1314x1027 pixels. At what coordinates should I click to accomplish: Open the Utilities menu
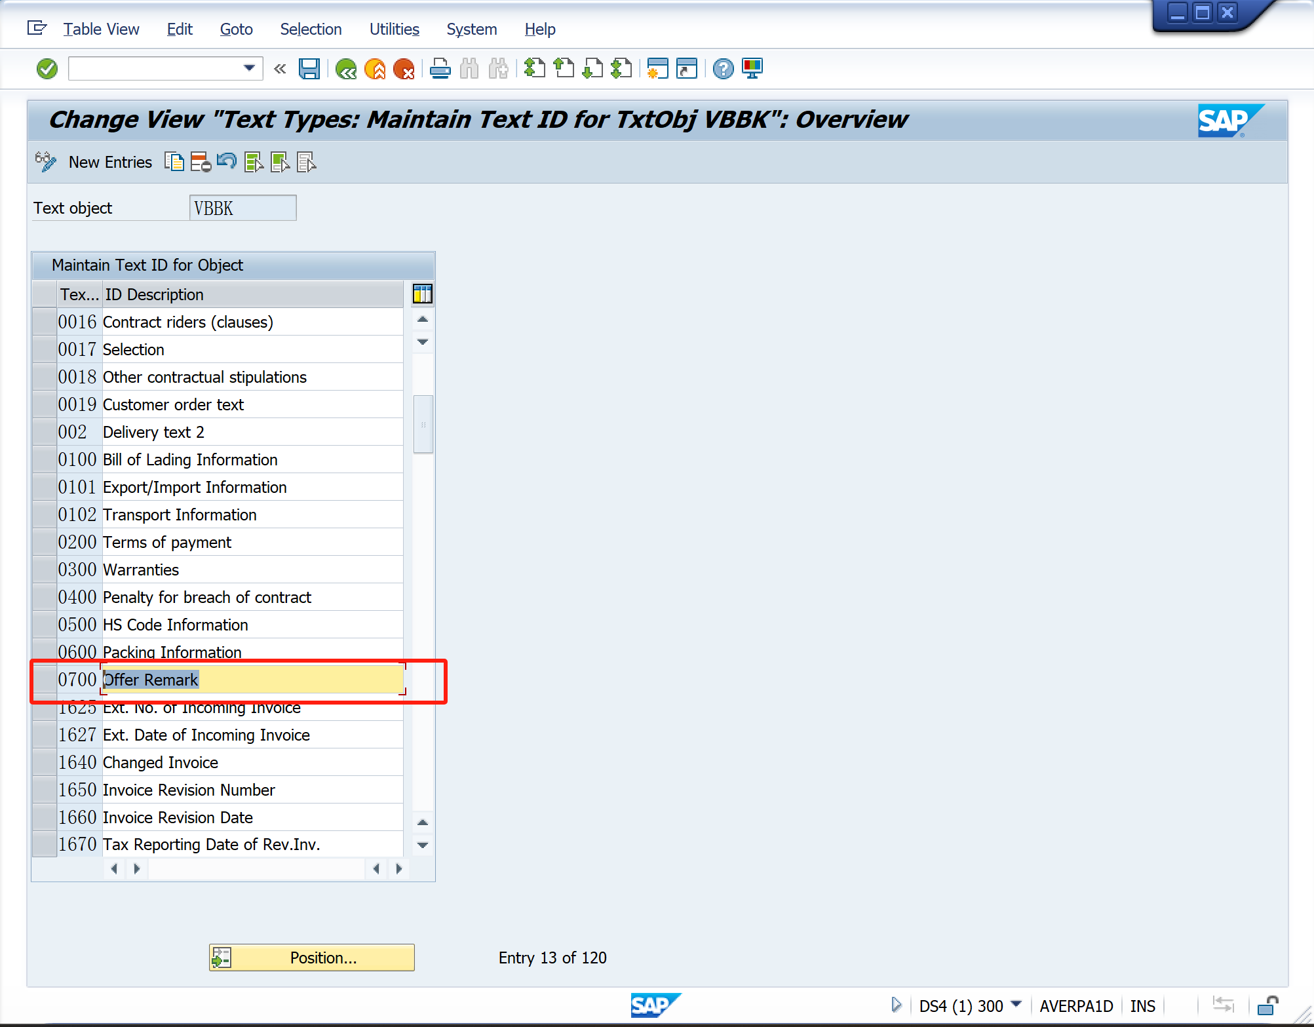coord(394,29)
